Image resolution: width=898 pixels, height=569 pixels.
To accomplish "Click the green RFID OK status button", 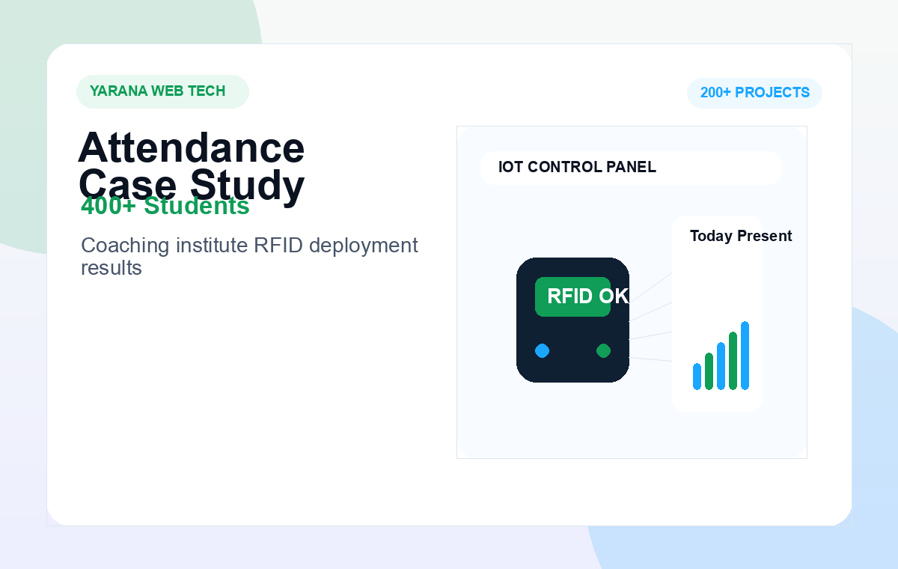I will 573,296.
